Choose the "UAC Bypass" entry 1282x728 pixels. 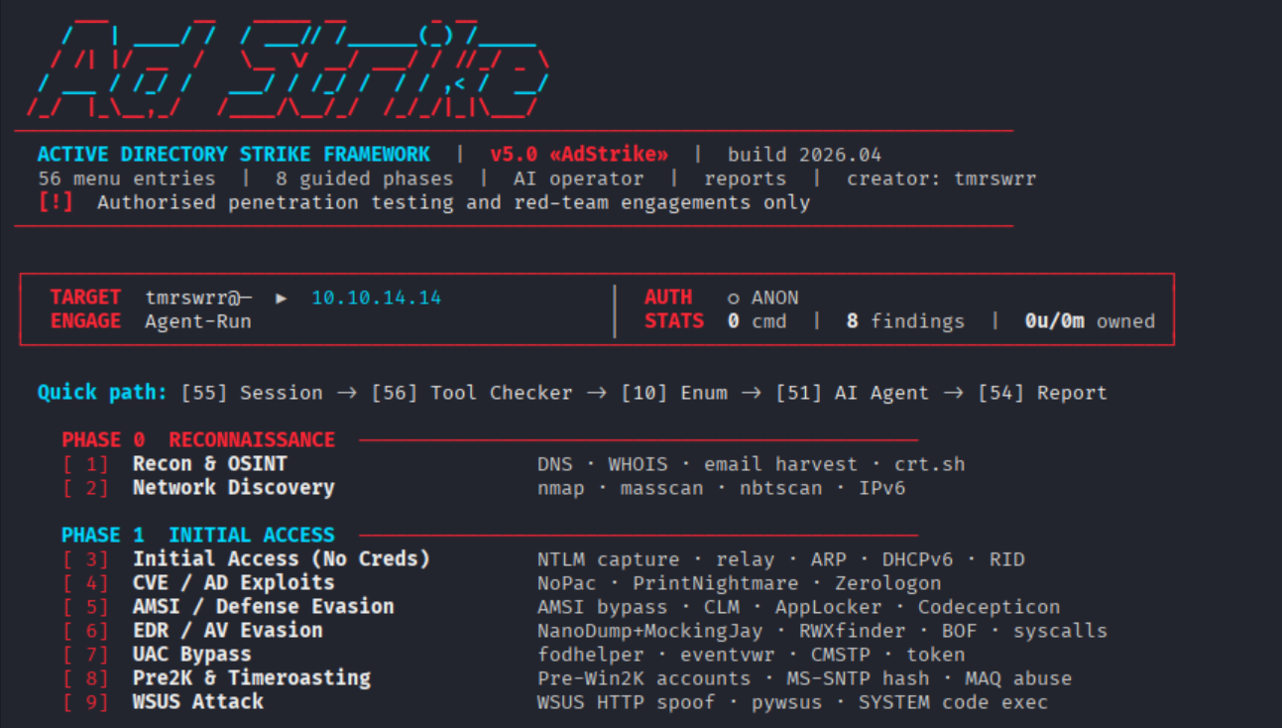pos(191,655)
